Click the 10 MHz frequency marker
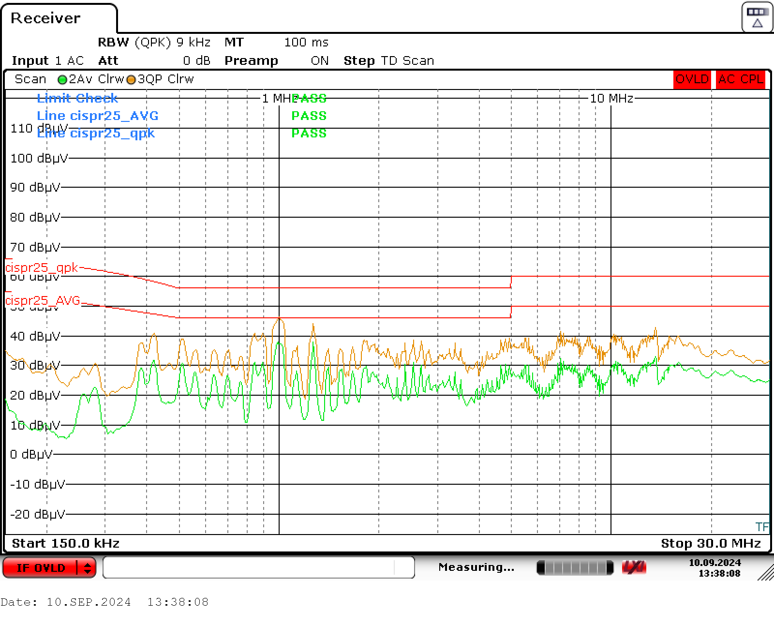Viewport: 774px width, 625px height. [611, 99]
